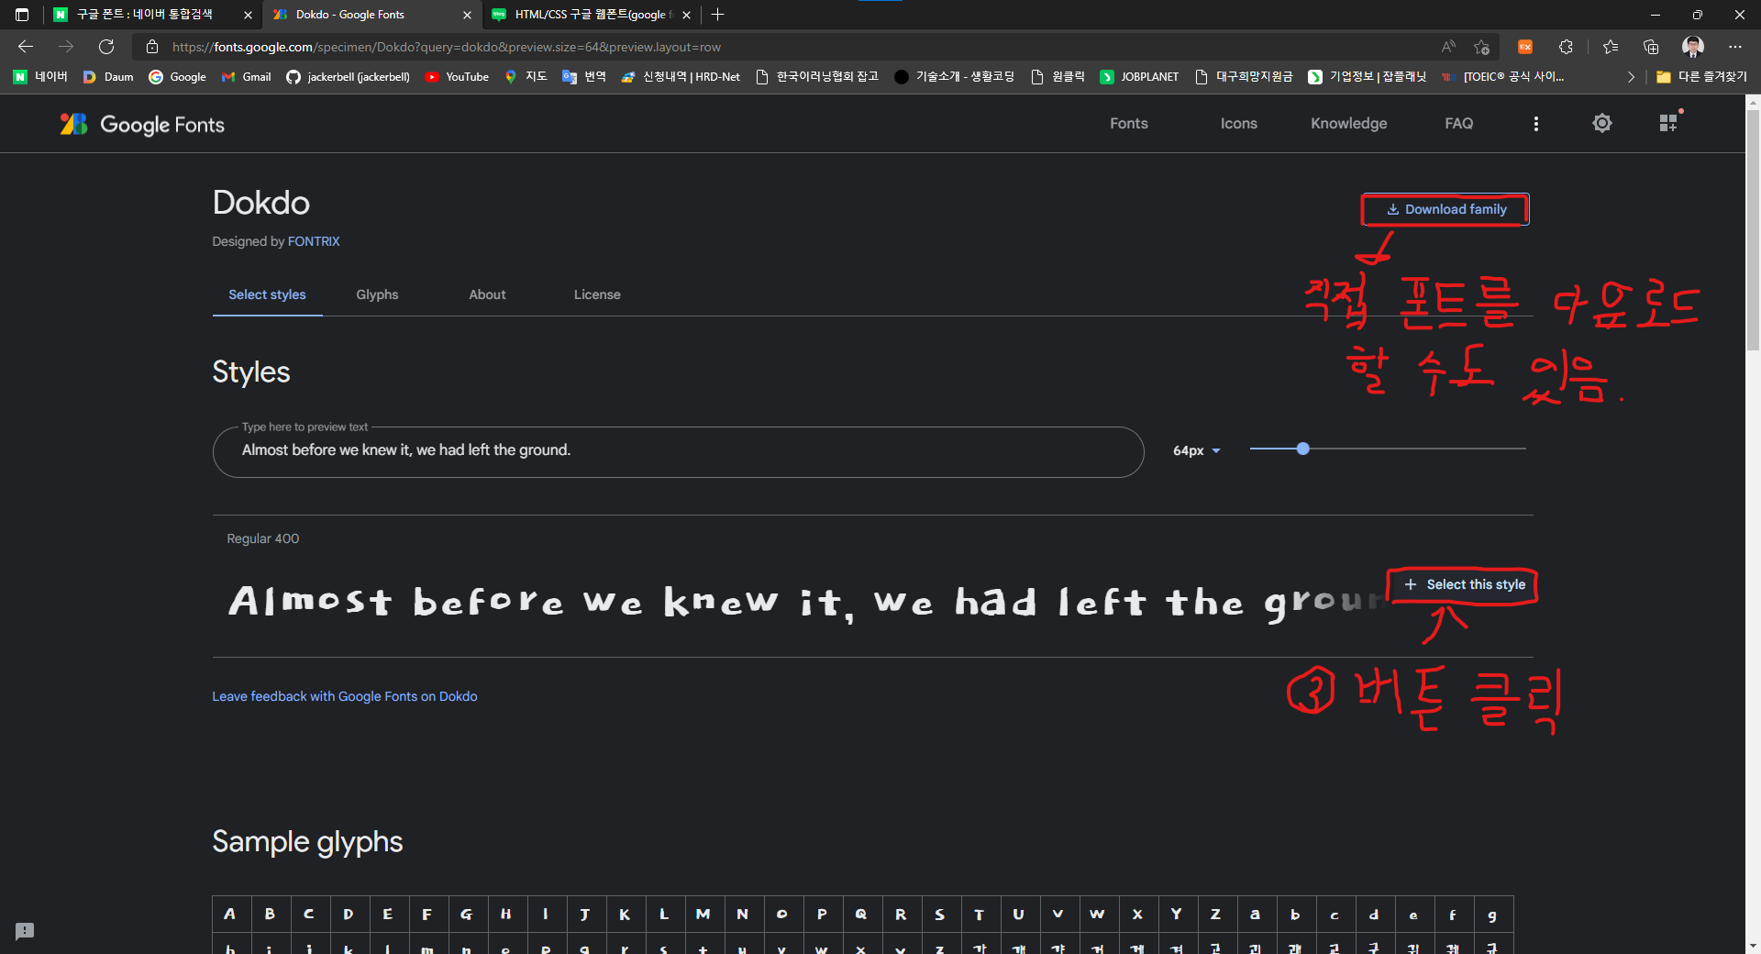This screenshot has height=954, width=1761.
Task: Add page to favorites star icon
Action: pyautogui.click(x=1481, y=47)
